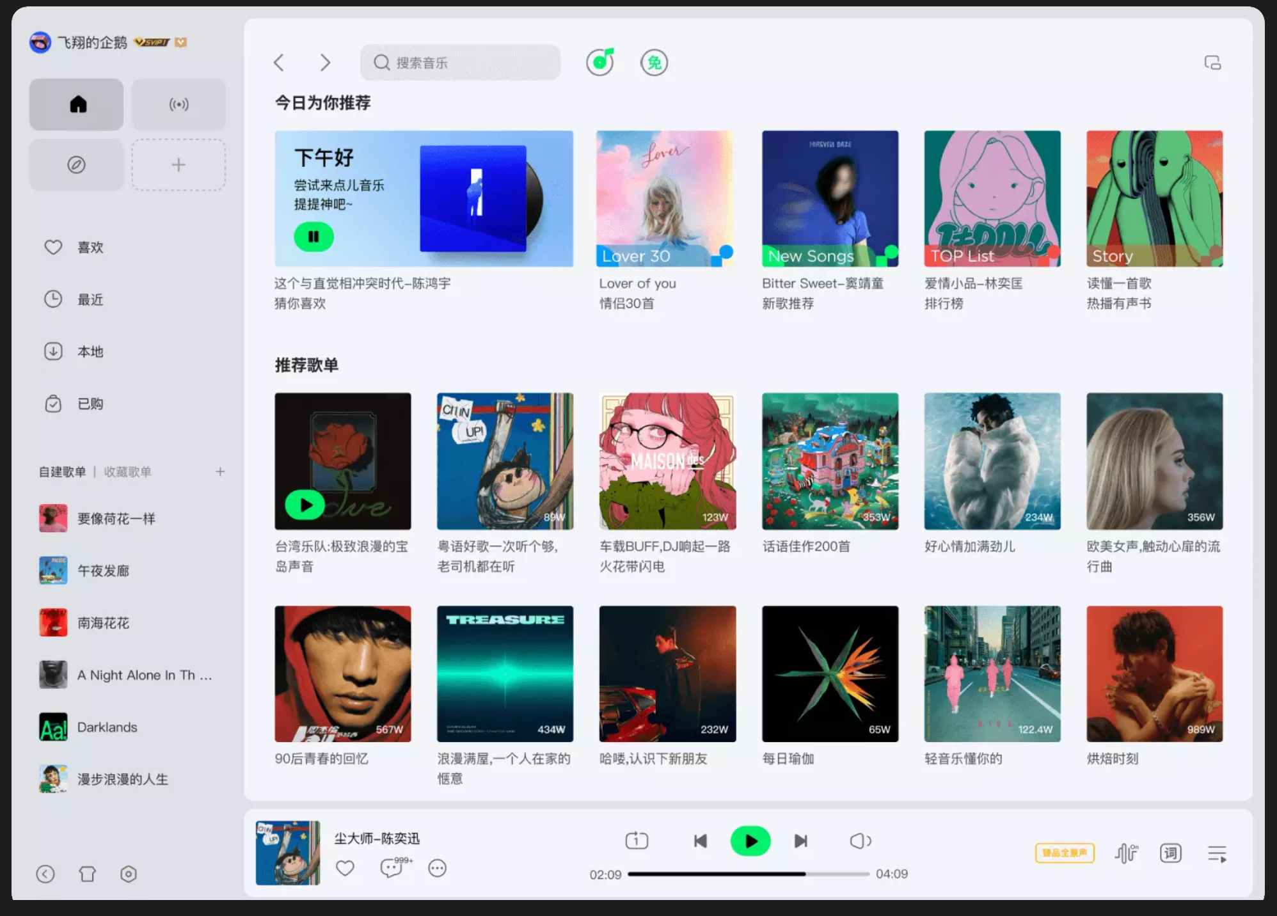
Task: Click the 搜索音乐 search field
Action: 460,63
